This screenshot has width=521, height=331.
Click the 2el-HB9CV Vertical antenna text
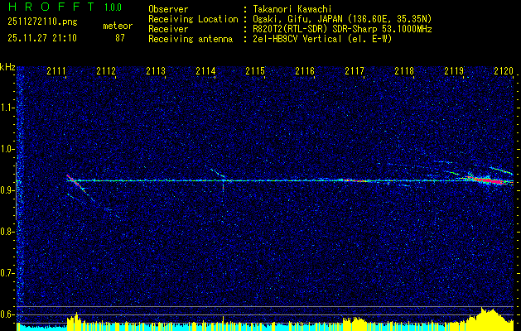tap(322, 39)
